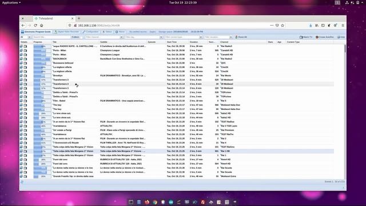Go to the browser home page
Screen dimensions: 366x206
coord(42,25)
